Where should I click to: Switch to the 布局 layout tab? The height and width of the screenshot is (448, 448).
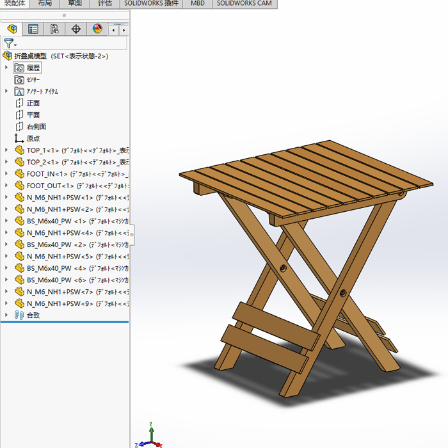[45, 3]
